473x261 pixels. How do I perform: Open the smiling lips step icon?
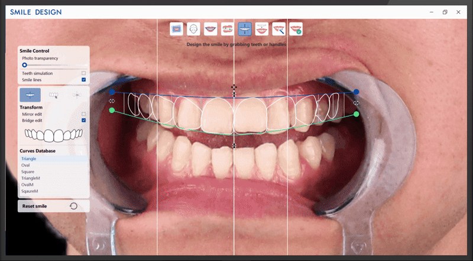click(210, 29)
